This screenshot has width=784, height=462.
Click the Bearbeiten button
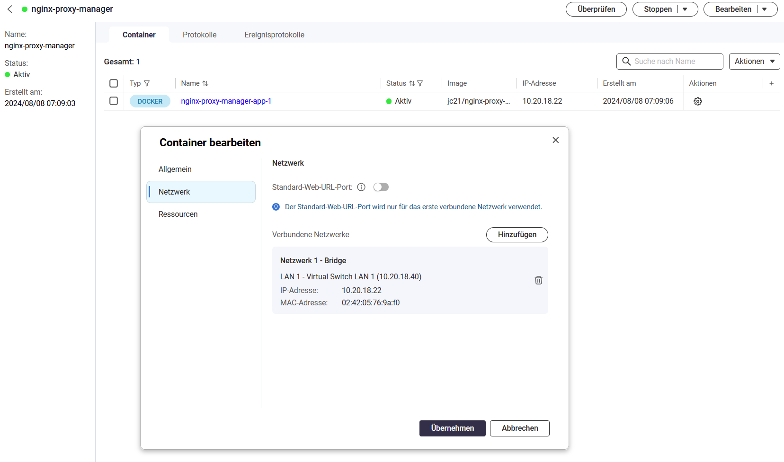(733, 9)
